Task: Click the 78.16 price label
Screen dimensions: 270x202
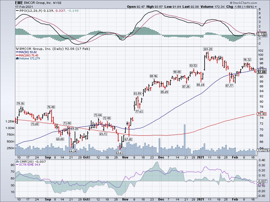Action: [x=20, y=104]
